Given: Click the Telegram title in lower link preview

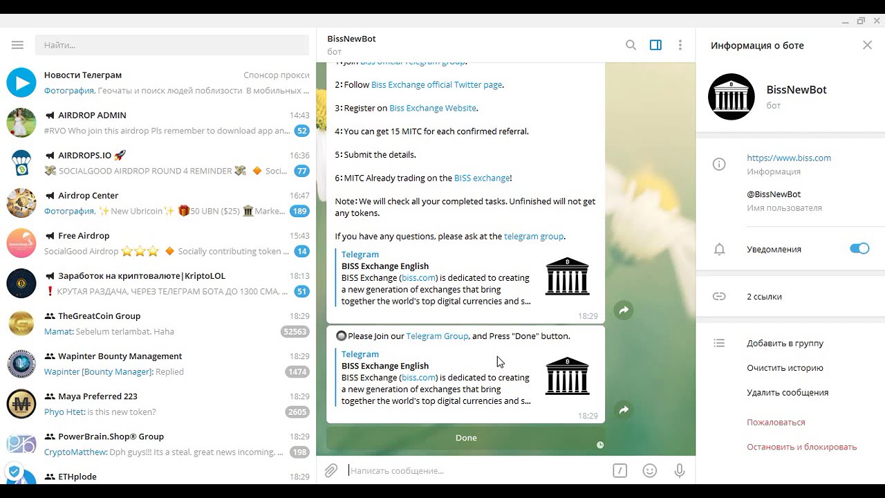Looking at the screenshot, I should tap(360, 354).
